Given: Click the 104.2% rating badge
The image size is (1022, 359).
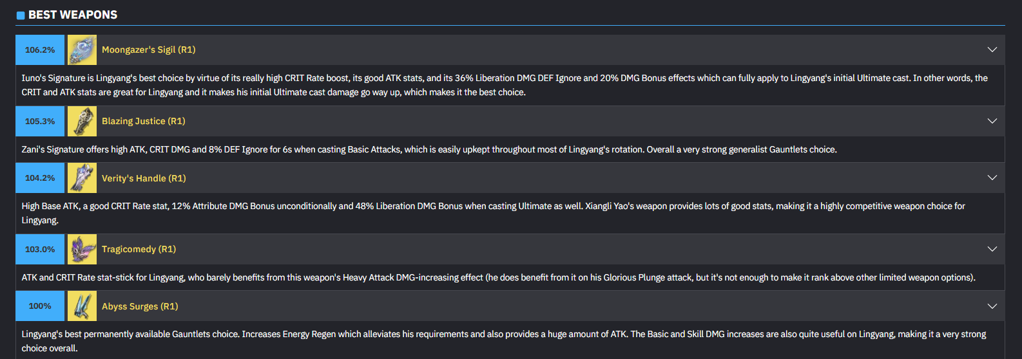Looking at the screenshot, I should 40,178.
